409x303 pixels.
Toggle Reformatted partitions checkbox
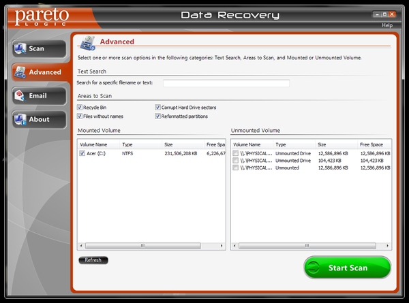click(157, 116)
